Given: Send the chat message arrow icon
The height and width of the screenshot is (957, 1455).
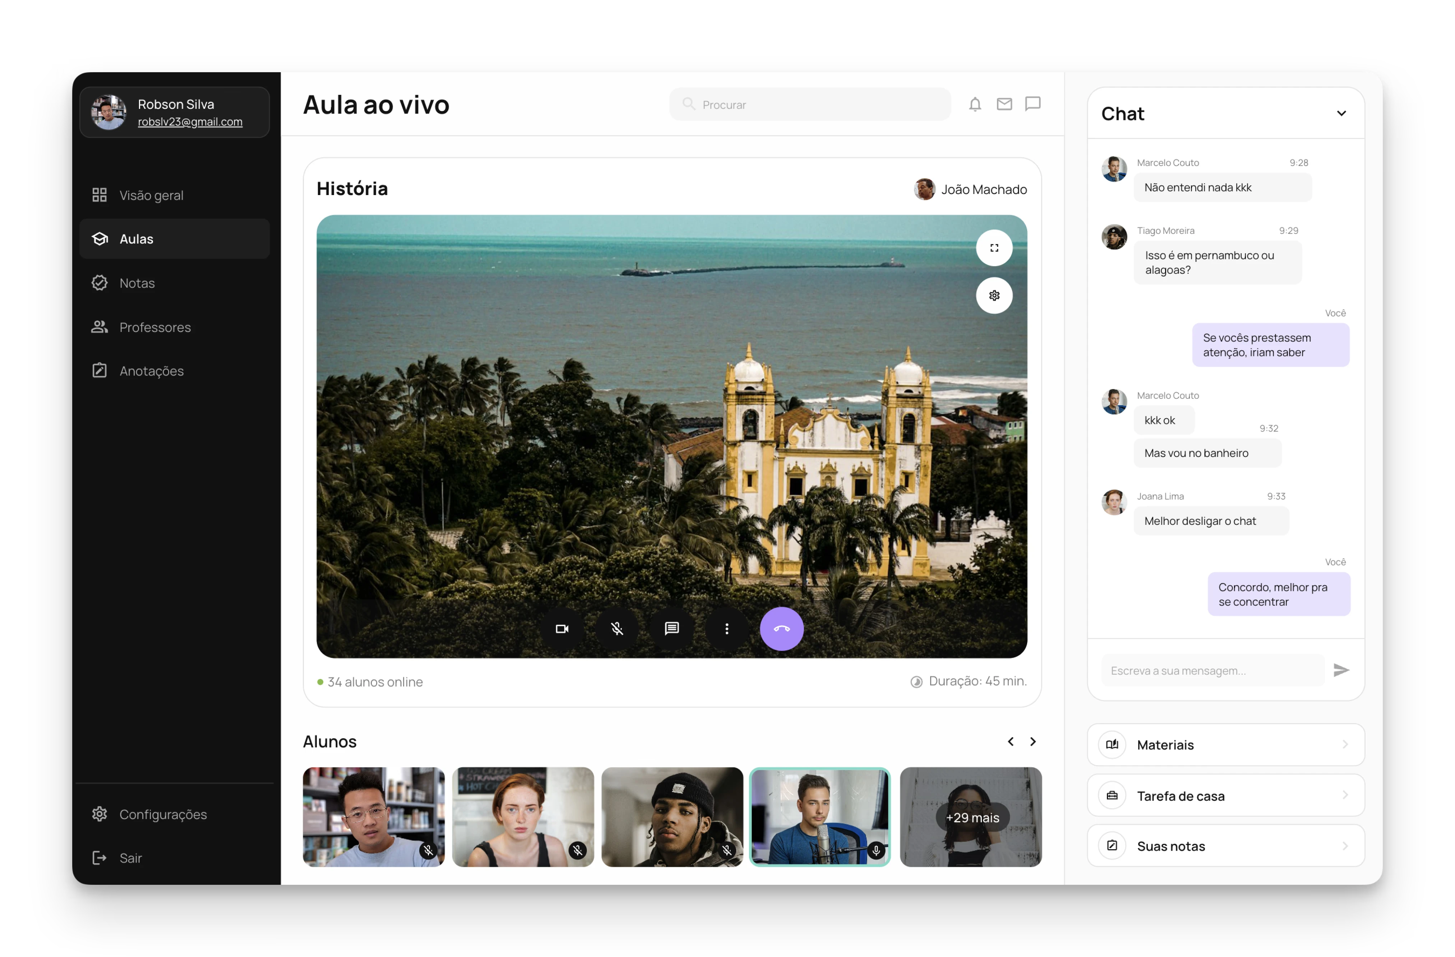Looking at the screenshot, I should (1341, 670).
